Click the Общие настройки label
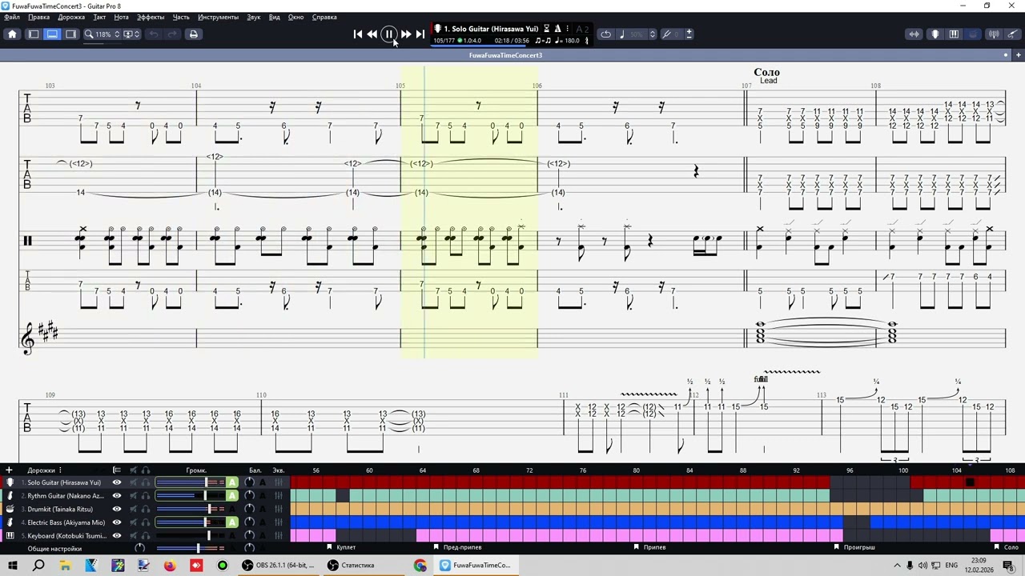The height and width of the screenshot is (576, 1025). click(54, 549)
